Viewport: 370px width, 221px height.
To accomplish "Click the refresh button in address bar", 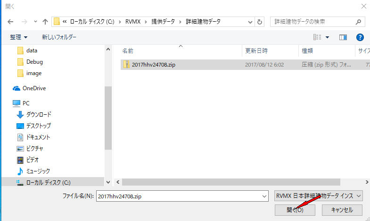I will pyautogui.click(x=260, y=22).
